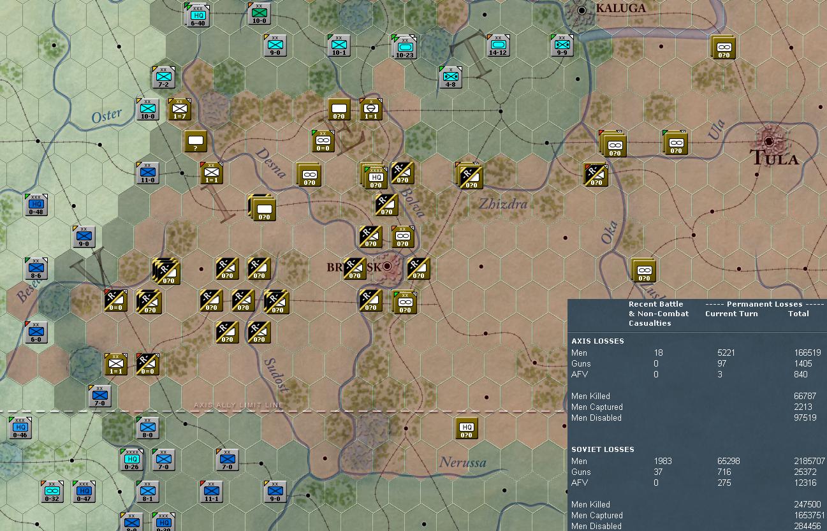Select the HQ 0-48 corps headquarters
Image resolution: width=827 pixels, height=531 pixels.
(36, 205)
